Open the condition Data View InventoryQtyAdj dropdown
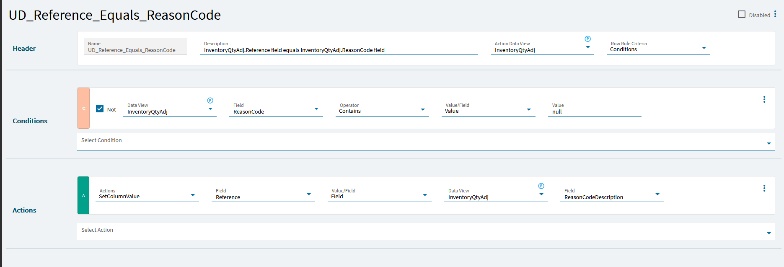Viewport: 784px width, 267px height. click(x=210, y=109)
